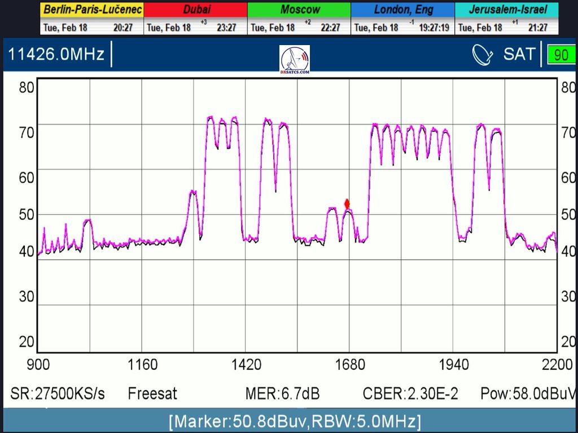
Task: Click the 11426.0MHz frequency field
Action: point(56,54)
